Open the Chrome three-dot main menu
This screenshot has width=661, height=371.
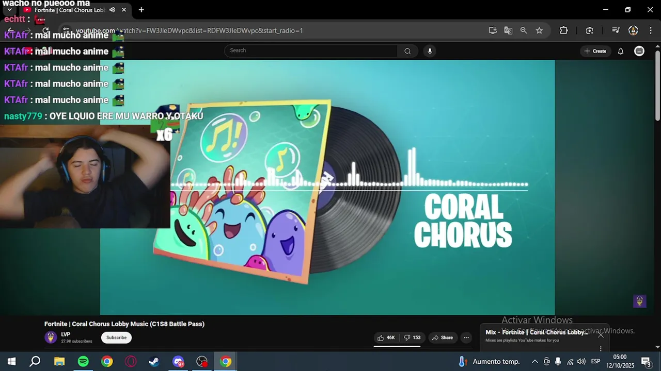(x=650, y=30)
